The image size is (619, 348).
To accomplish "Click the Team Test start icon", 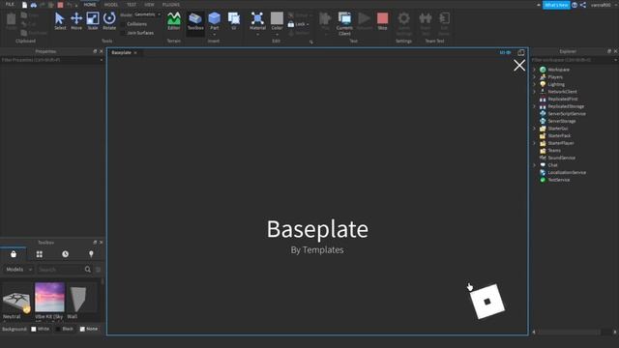I will click(426, 18).
